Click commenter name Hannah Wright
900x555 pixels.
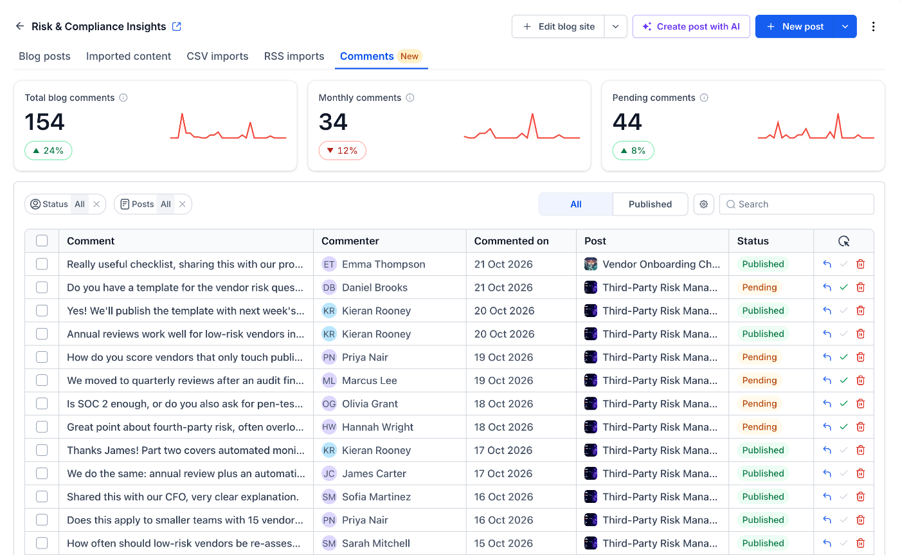378,427
